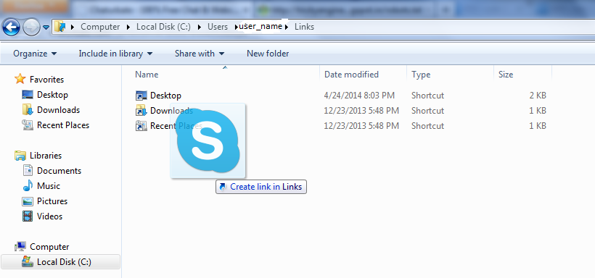Sort by the Name column header
The image size is (595, 278).
(x=147, y=75)
